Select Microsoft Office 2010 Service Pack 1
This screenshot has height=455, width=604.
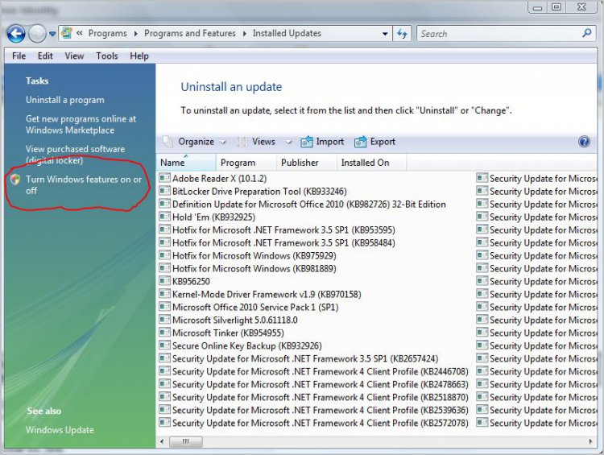pos(255,308)
